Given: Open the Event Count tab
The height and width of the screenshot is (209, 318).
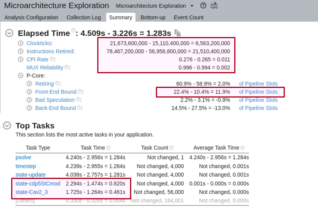Looking at the screenshot, I should click(x=188, y=17).
